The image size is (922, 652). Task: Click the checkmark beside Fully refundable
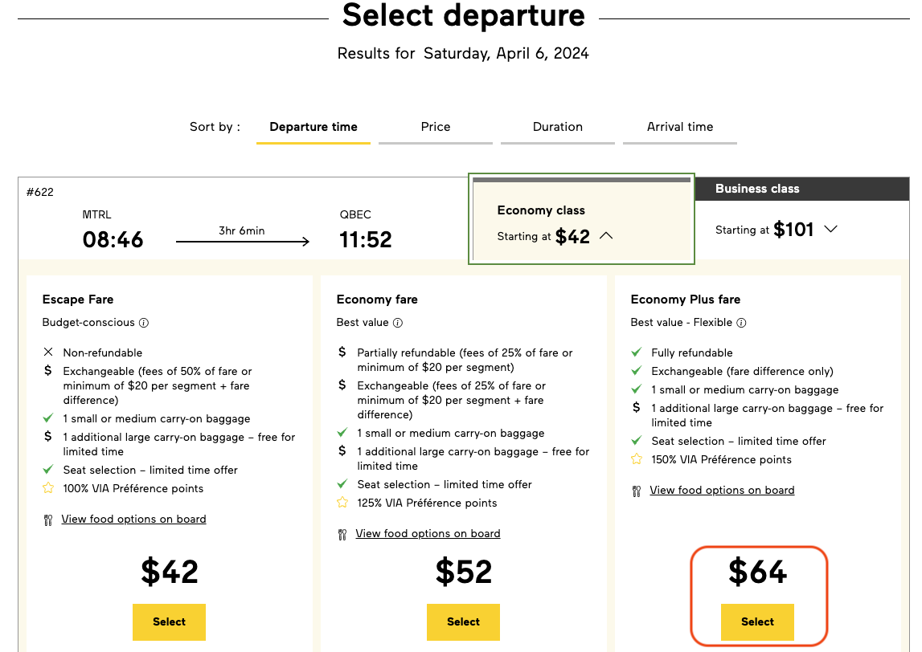pos(636,352)
